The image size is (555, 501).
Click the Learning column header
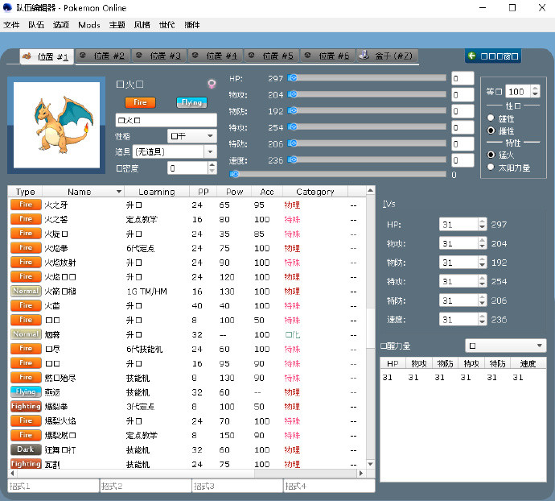pos(157,192)
